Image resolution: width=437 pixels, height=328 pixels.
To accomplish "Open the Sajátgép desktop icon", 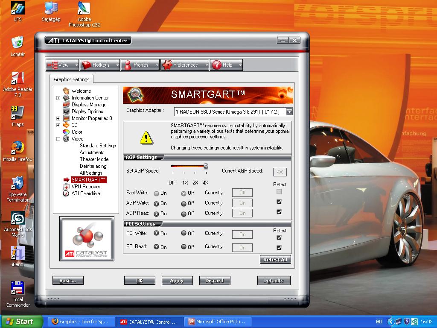I will (51, 11).
